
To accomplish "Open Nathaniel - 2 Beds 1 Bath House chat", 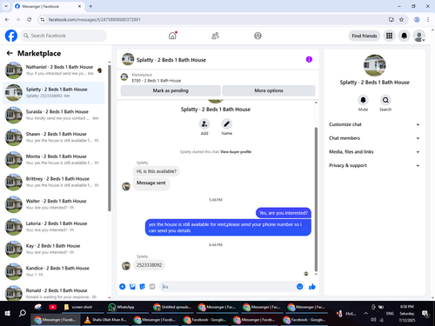I will [54, 70].
